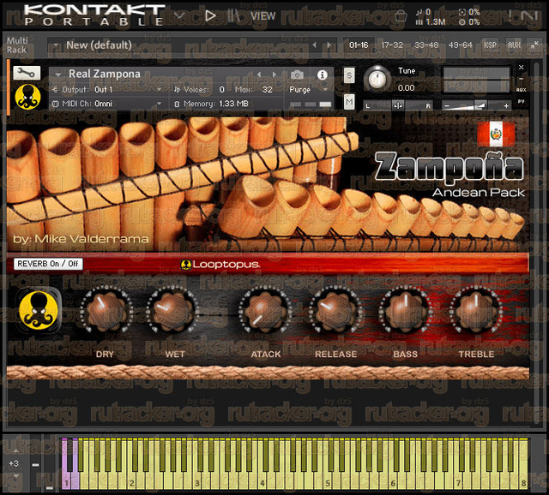Open the snapshot camera view

tap(298, 75)
